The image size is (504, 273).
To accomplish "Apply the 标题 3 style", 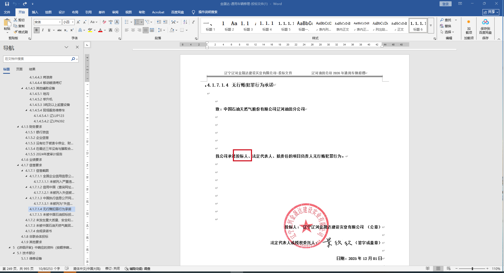I will click(x=248, y=26).
